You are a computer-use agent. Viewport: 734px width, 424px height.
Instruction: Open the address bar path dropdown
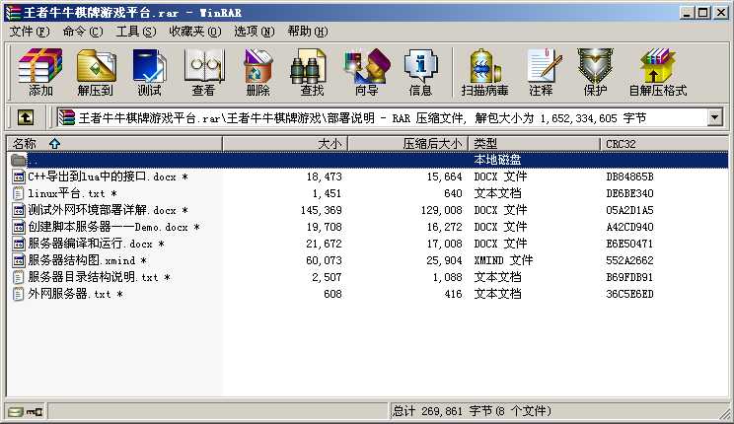(x=714, y=117)
